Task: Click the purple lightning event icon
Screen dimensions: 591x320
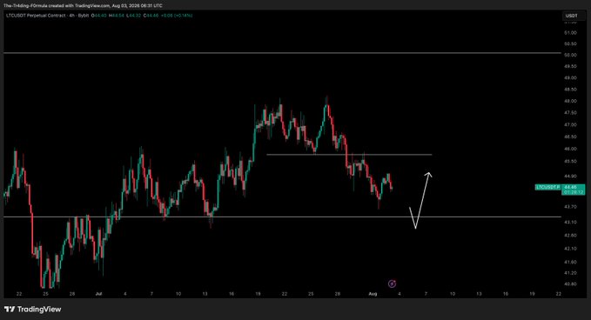Action: (392, 283)
